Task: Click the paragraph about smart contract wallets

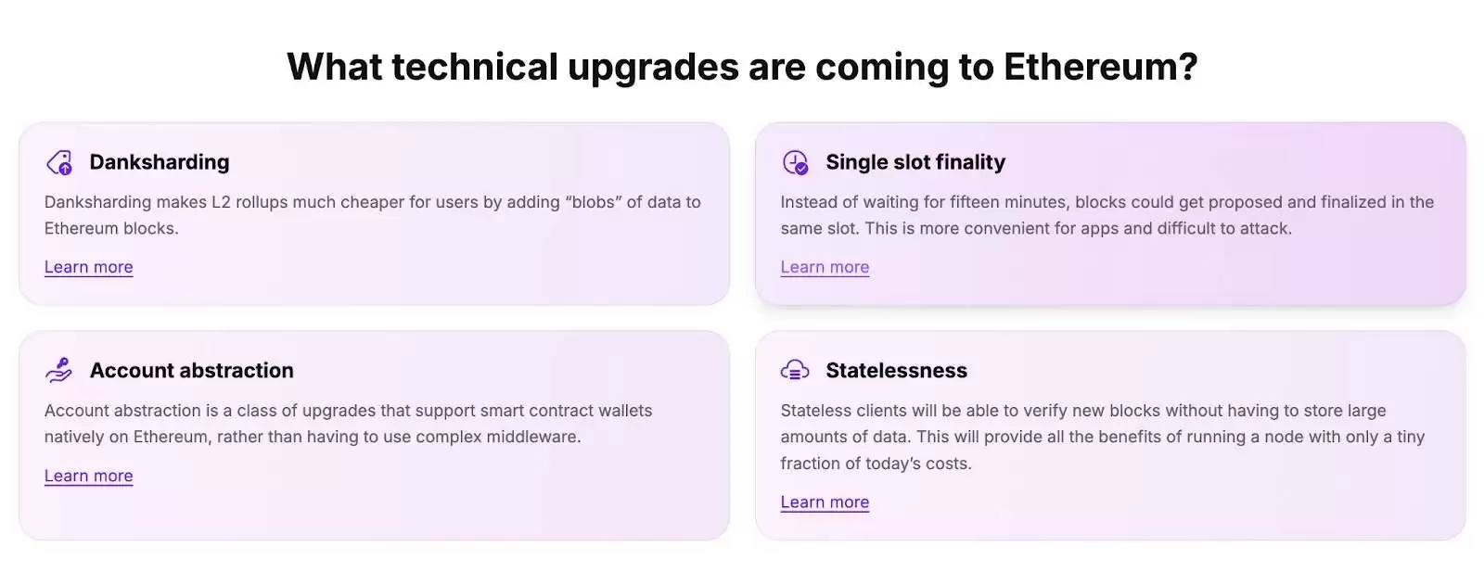Action: coord(349,424)
